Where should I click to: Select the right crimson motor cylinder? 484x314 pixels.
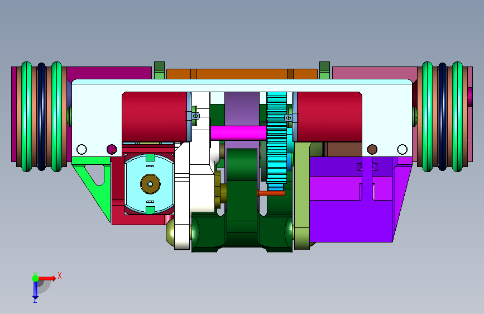tap(329, 117)
